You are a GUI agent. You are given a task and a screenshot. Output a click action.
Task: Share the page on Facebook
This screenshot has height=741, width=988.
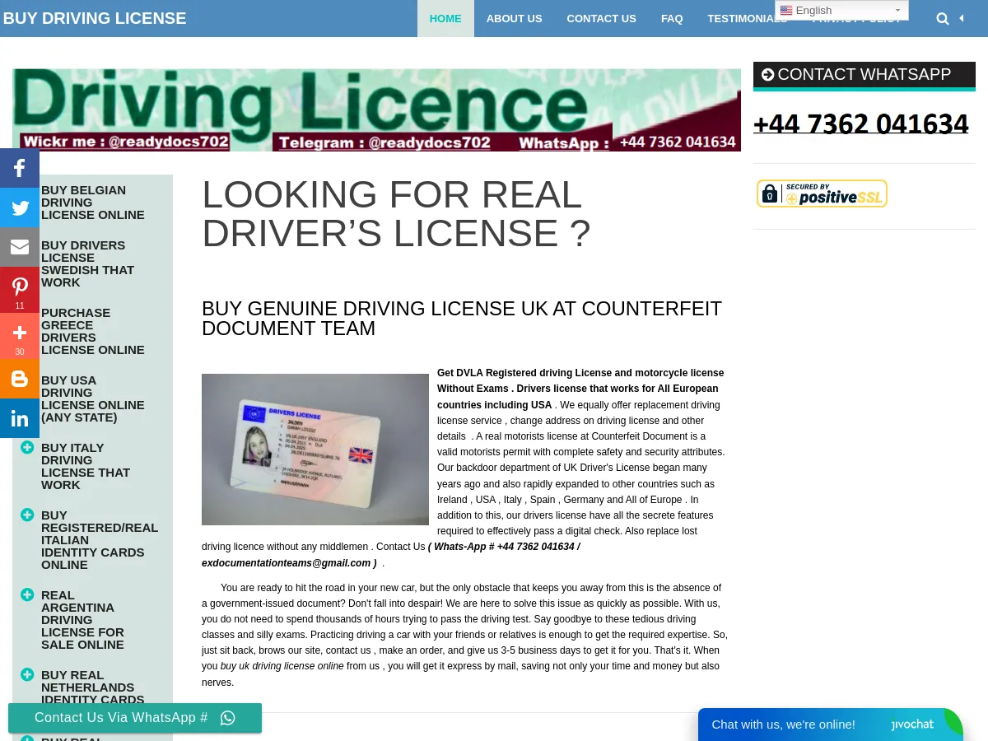20,168
